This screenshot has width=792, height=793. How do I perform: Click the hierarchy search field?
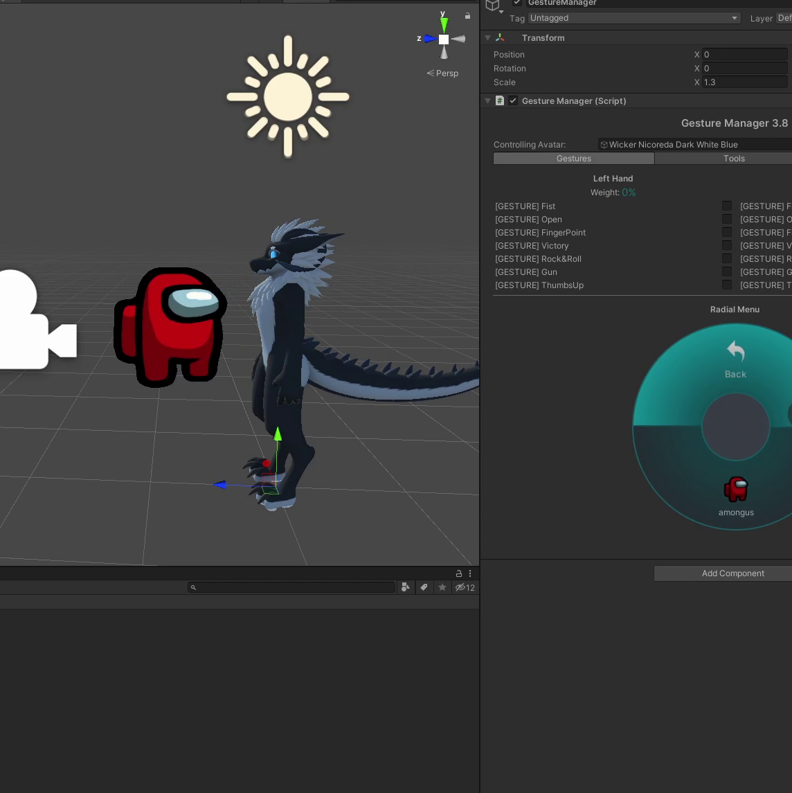point(291,587)
